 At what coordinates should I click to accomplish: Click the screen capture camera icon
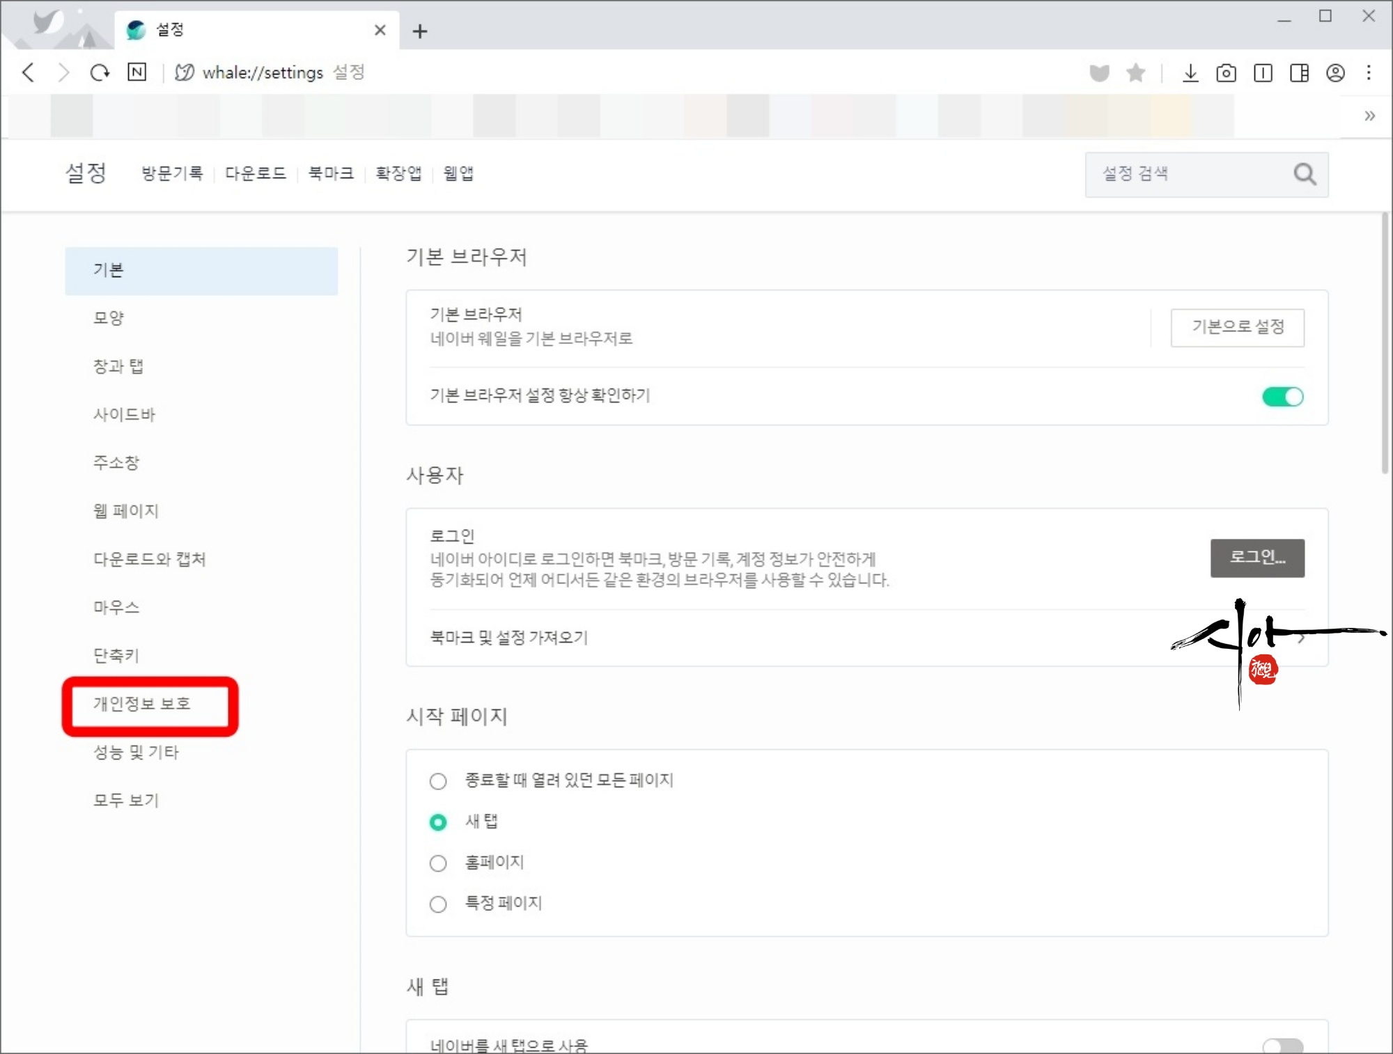click(x=1226, y=72)
